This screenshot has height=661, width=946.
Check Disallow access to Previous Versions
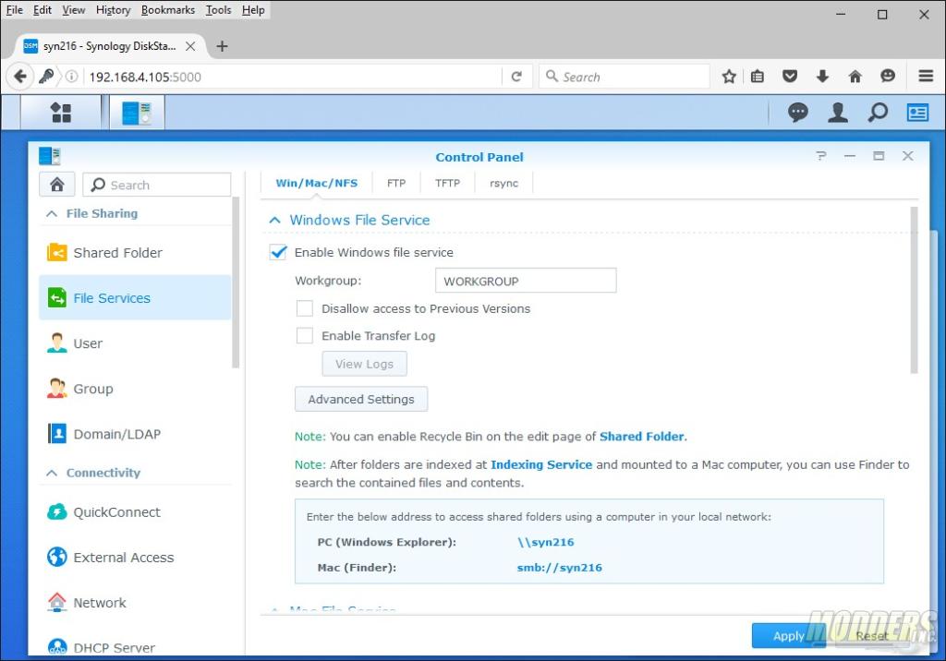[305, 308]
